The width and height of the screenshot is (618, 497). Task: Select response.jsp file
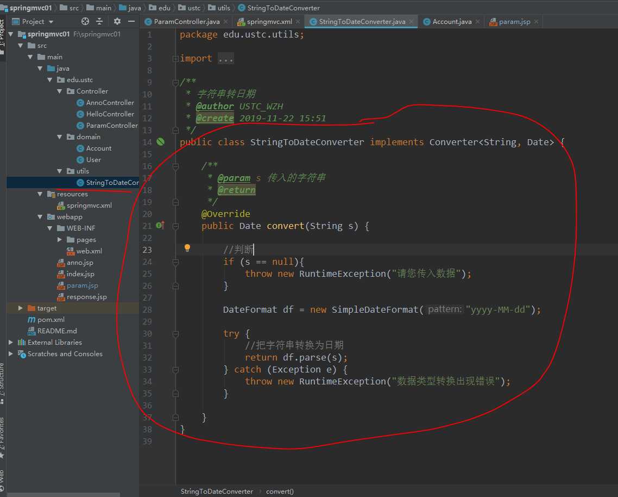pyautogui.click(x=82, y=297)
